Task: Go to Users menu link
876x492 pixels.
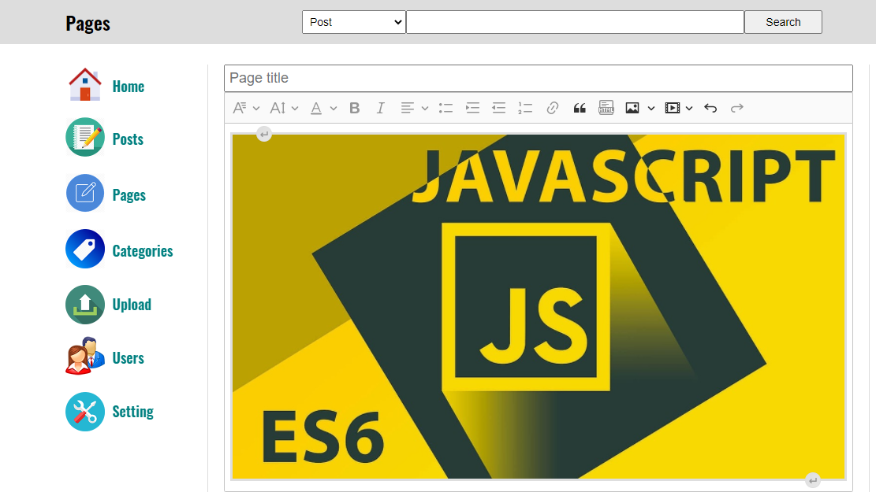Action: point(128,357)
